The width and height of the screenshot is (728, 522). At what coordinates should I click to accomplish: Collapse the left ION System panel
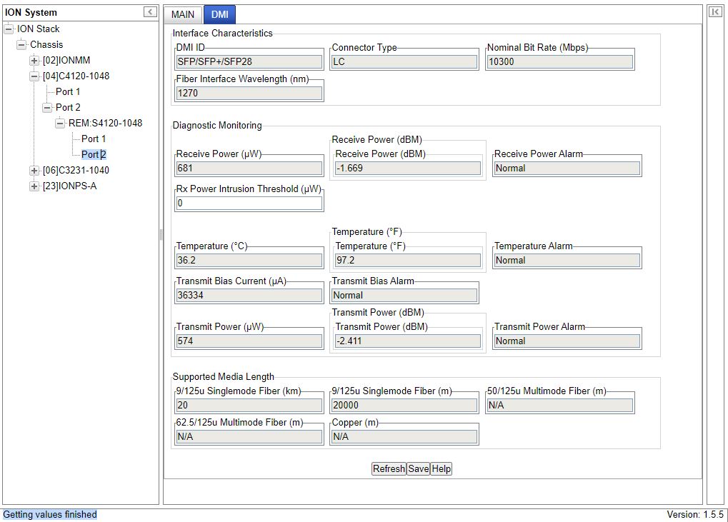point(150,11)
